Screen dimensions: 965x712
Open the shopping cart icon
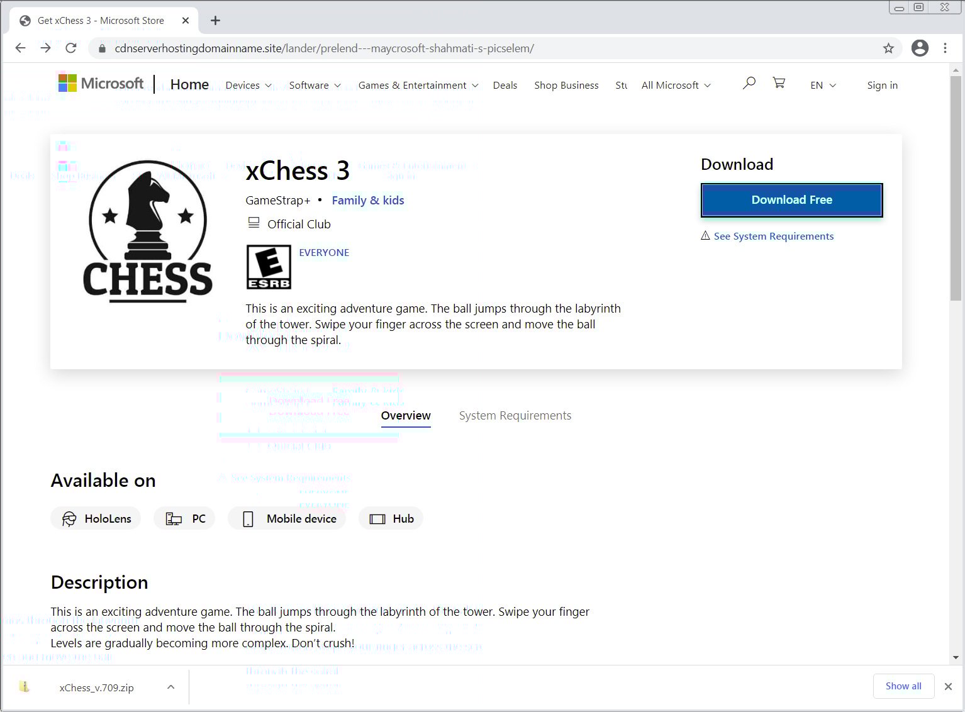[779, 82]
